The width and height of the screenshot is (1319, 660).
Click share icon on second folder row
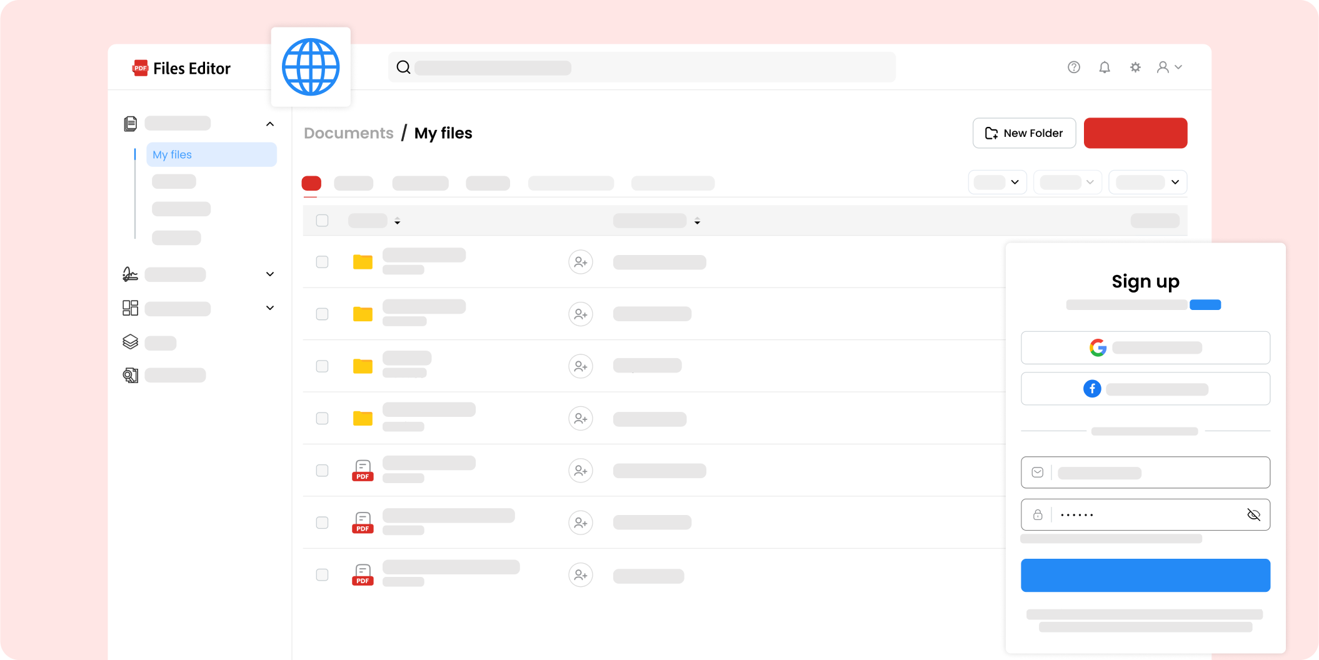click(581, 314)
